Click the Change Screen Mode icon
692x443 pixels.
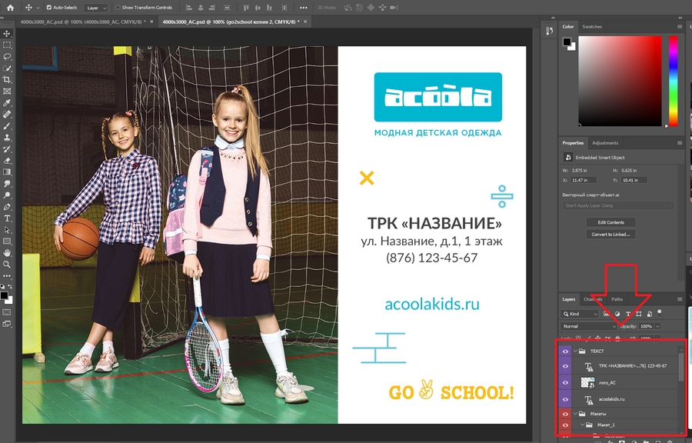pos(7,324)
